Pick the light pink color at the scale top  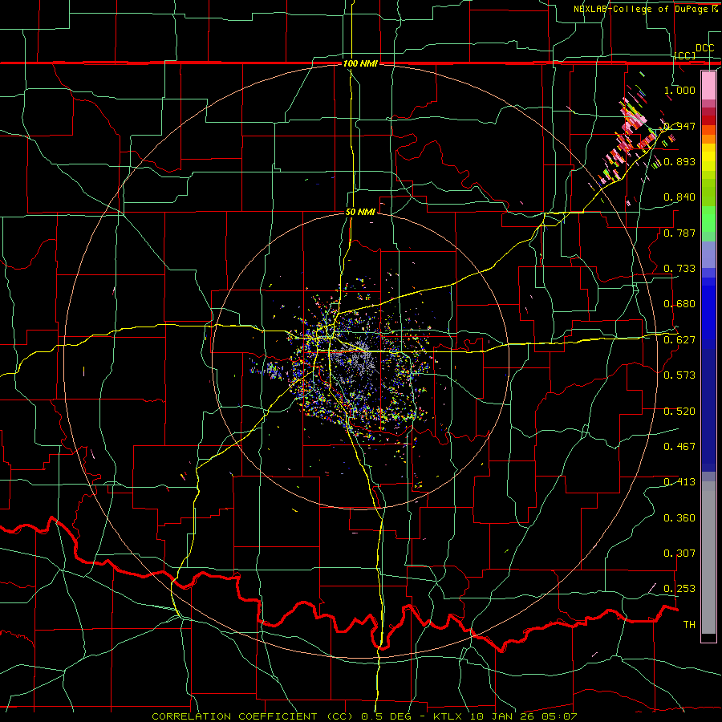tap(708, 85)
